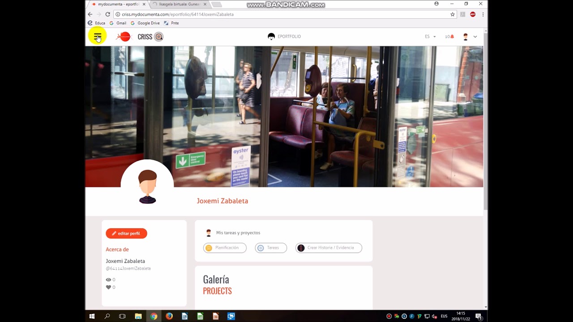Image resolution: width=573 pixels, height=322 pixels.
Task: Click the EUS language indicator in tray
Action: [x=444, y=316]
